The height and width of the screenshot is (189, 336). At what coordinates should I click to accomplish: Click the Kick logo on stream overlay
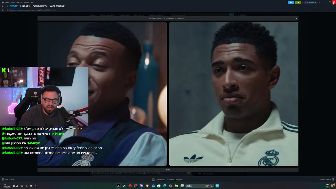tap(4, 70)
